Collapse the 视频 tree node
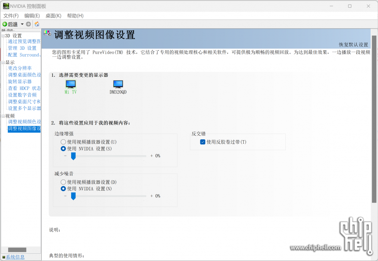 click(3, 116)
